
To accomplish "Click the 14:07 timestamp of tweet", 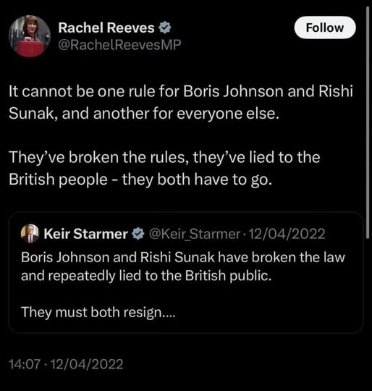I will [x=24, y=364].
